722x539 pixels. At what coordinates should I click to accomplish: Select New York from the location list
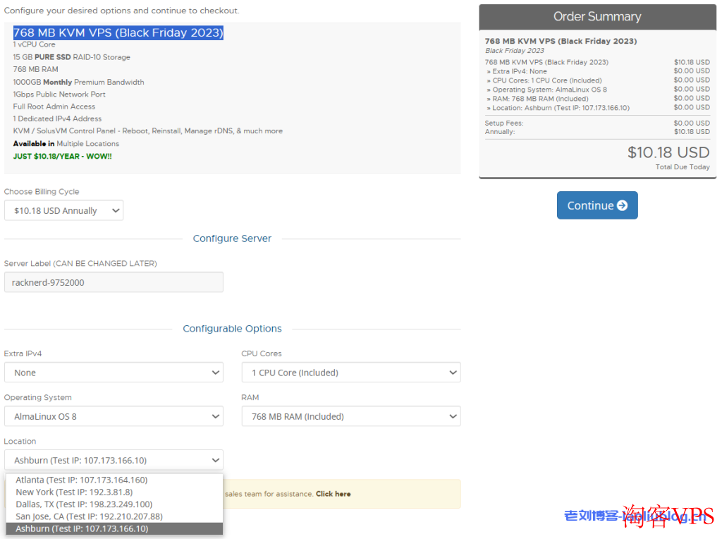pos(114,492)
